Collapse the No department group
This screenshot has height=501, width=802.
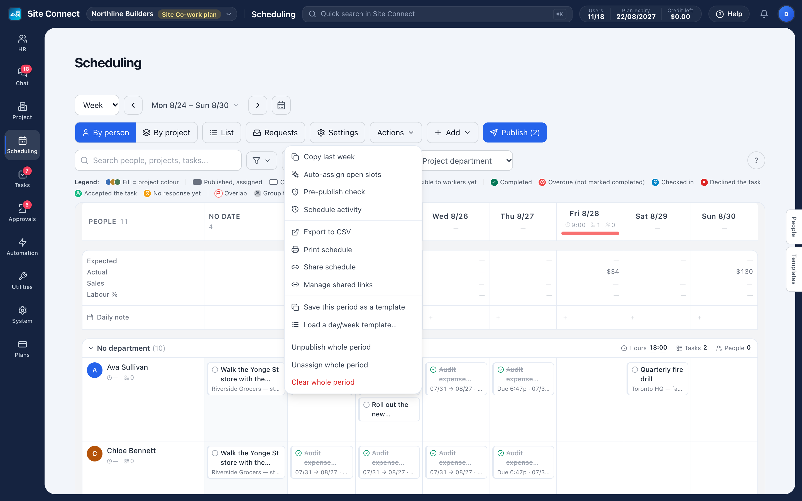point(91,348)
